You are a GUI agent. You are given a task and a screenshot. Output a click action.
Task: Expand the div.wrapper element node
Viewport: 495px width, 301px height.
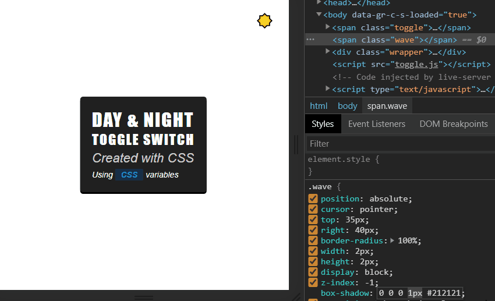click(328, 52)
